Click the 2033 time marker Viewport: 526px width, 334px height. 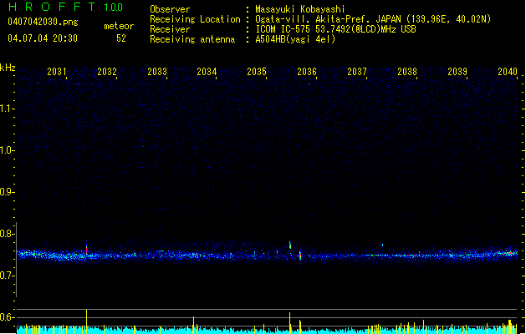coord(157,72)
